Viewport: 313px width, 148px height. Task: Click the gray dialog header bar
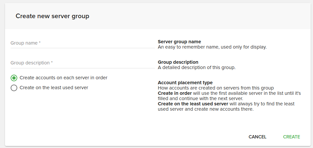click(199, 16)
